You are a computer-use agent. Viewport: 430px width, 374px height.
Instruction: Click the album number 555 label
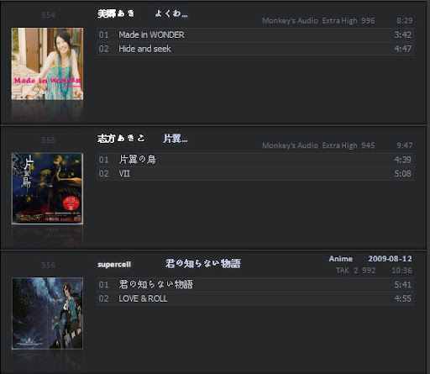48,140
